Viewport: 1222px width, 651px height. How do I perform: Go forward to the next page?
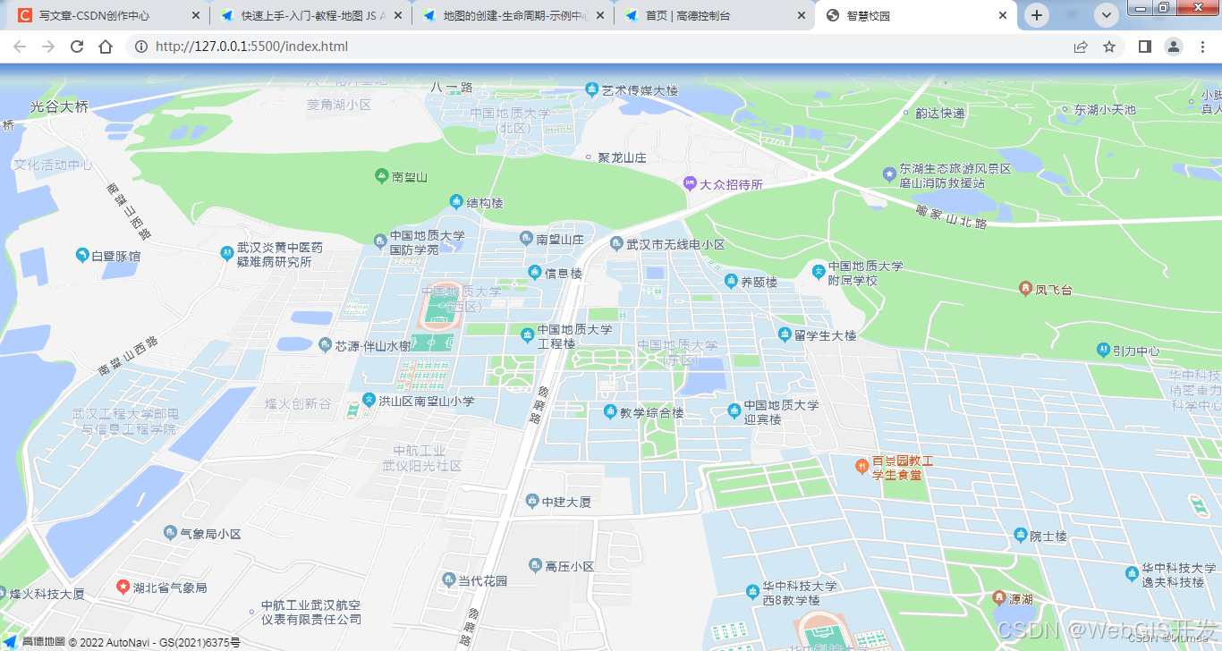coord(48,46)
